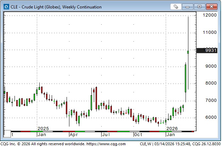Click the 2025 year label on time axis
The width and height of the screenshot is (222, 147).
(x=43, y=129)
